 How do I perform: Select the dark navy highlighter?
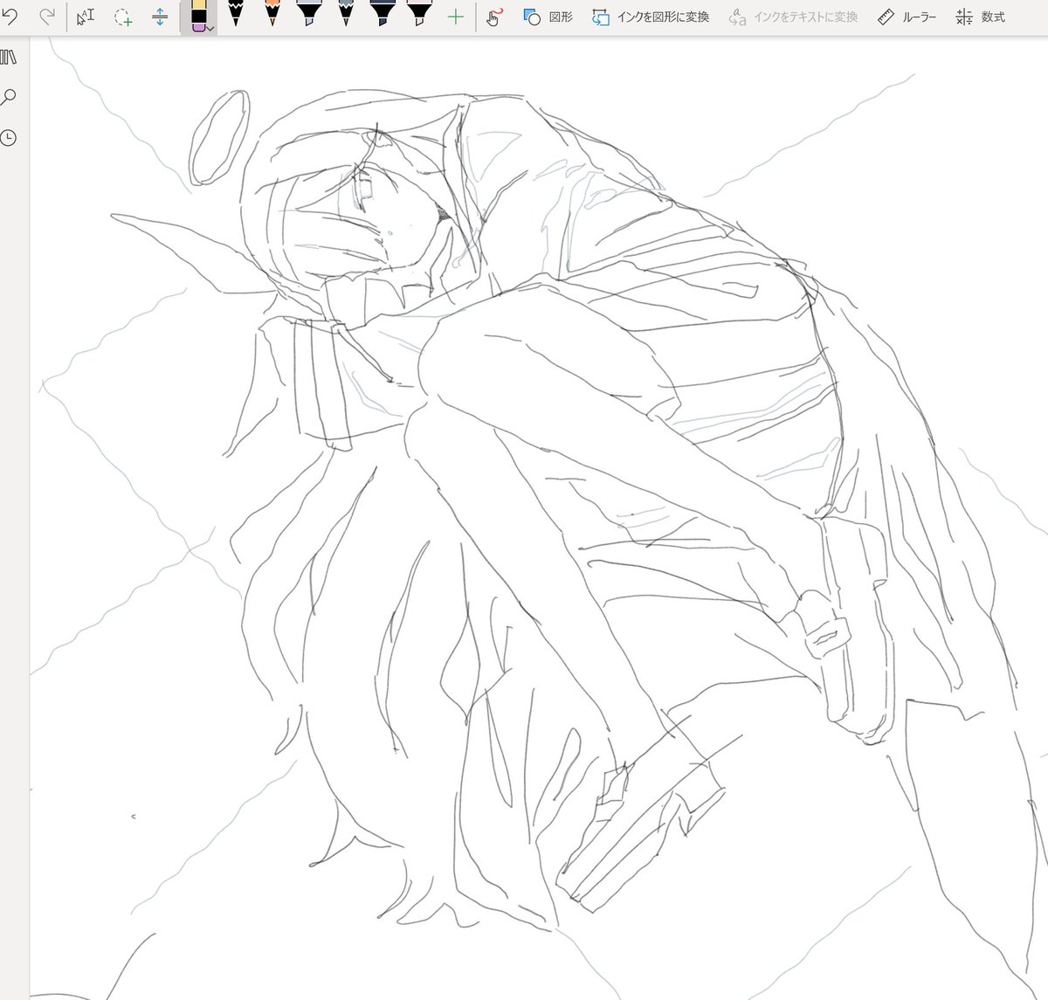point(383,12)
